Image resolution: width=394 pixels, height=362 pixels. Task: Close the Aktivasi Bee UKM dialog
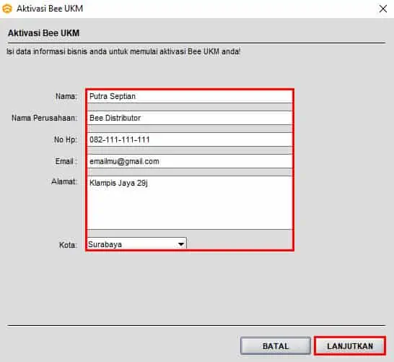click(382, 9)
